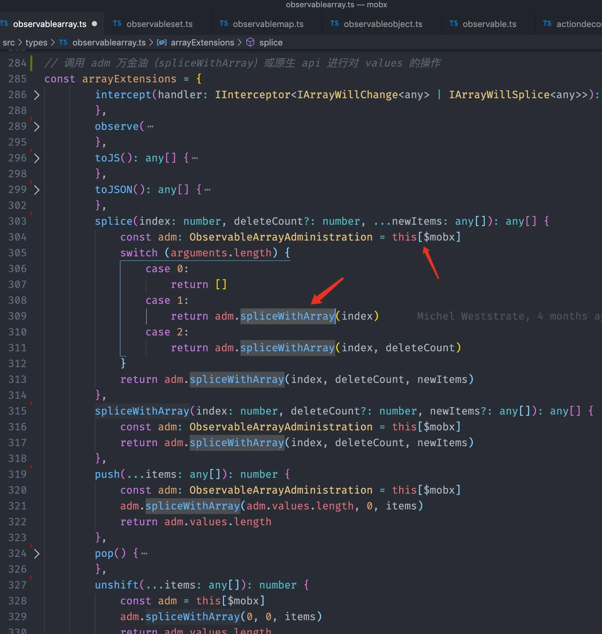Click the folded-code ellipsis after observe(
Image resolution: width=602 pixels, height=634 pixels.
tap(150, 127)
